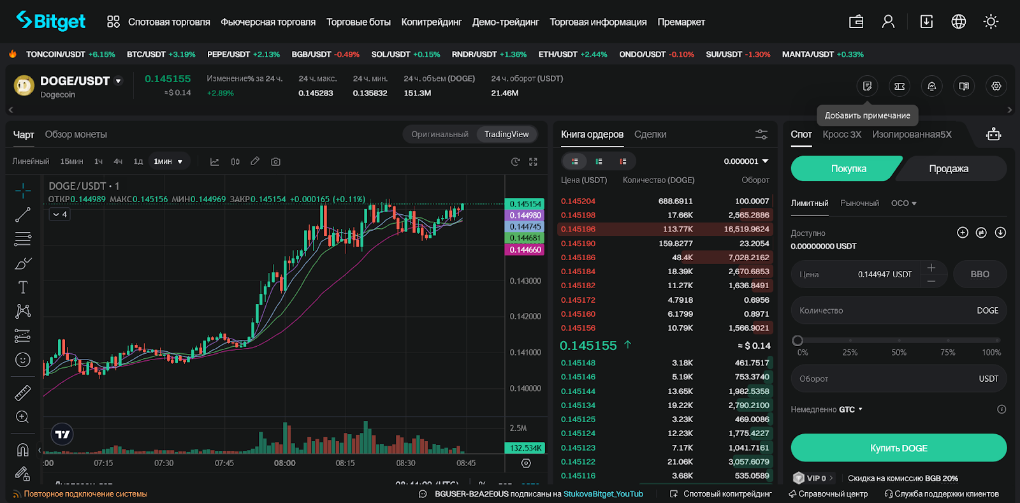Change candlestick chart type icon
1020x503 pixels.
pos(235,162)
